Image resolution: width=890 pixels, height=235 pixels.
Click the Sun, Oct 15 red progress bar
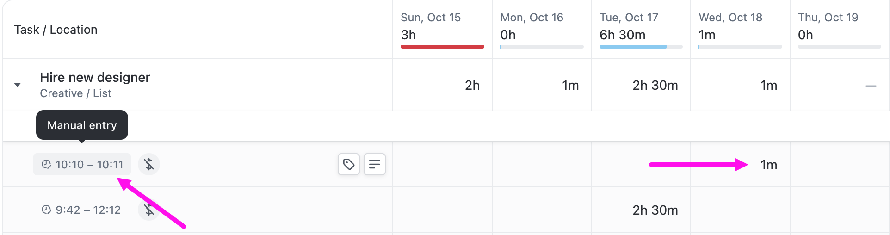(442, 47)
